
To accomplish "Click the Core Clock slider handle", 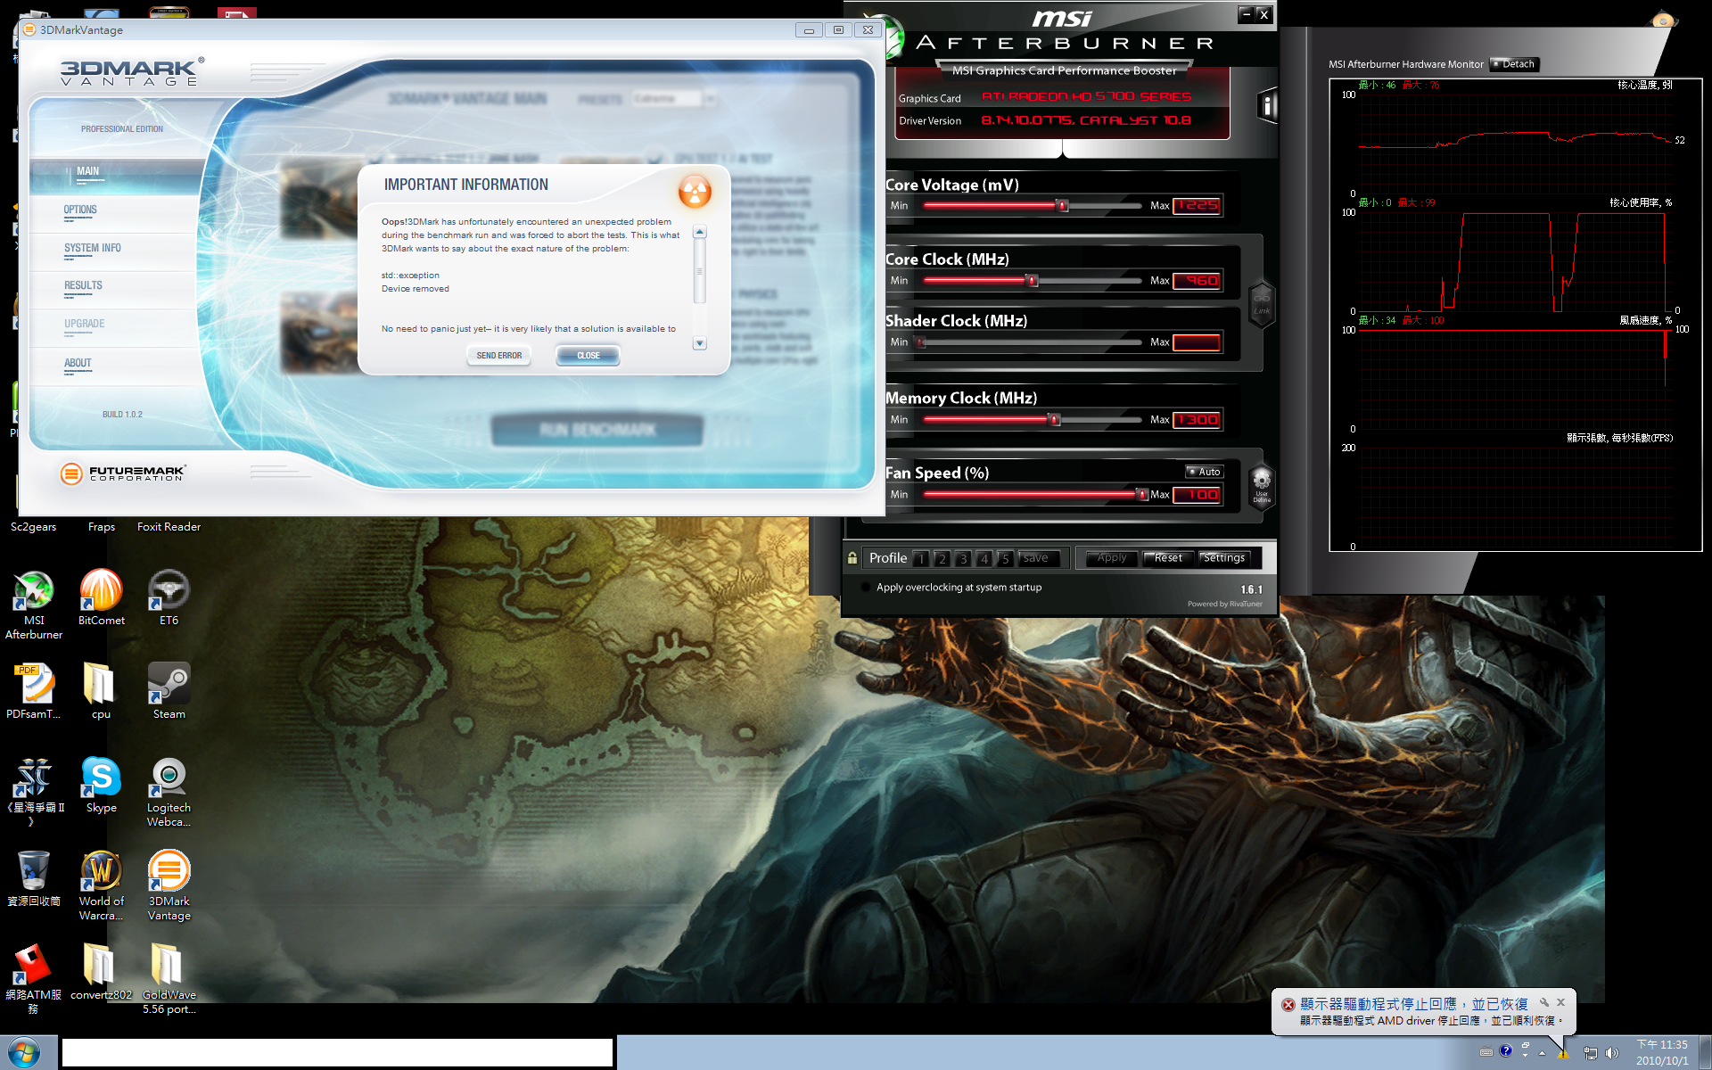I will (1032, 281).
